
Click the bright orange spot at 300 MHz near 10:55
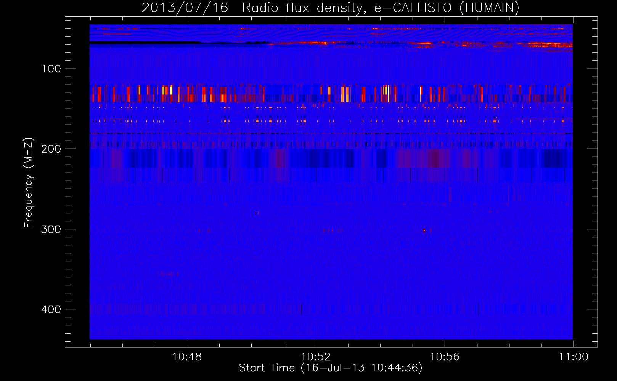pos(424,231)
